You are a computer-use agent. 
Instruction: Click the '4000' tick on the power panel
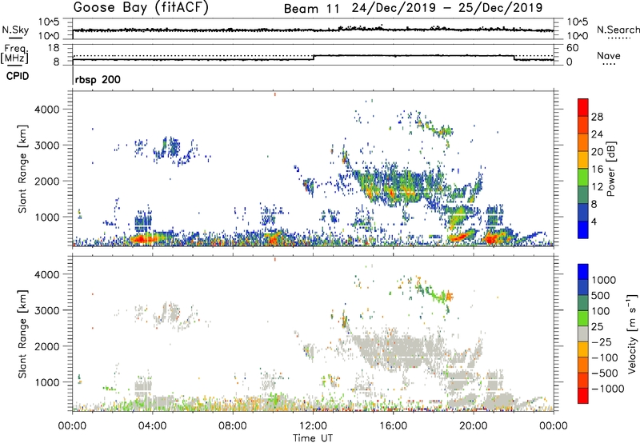point(49,110)
